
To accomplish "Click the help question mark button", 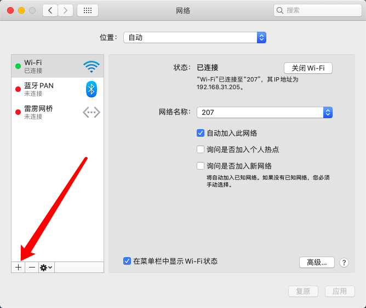I will tap(344, 263).
